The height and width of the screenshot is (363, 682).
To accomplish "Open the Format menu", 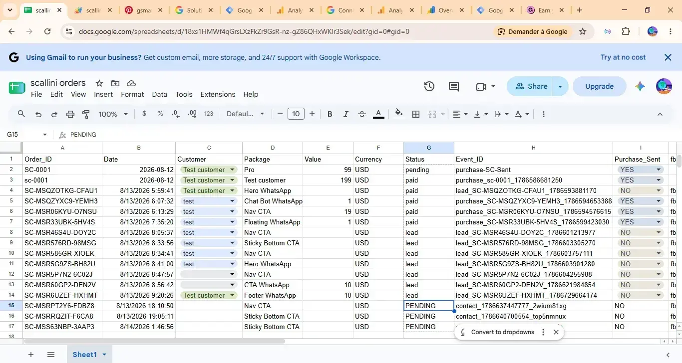I will 132,94.
